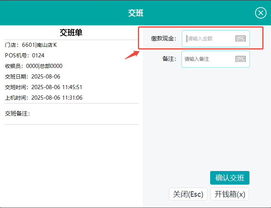Click the 备注 remarks input field
Image resolution: width=271 pixels, height=208 pixels.
215,59
